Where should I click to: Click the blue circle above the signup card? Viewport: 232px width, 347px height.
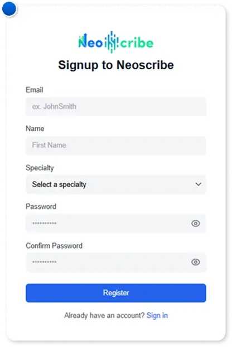9,9
